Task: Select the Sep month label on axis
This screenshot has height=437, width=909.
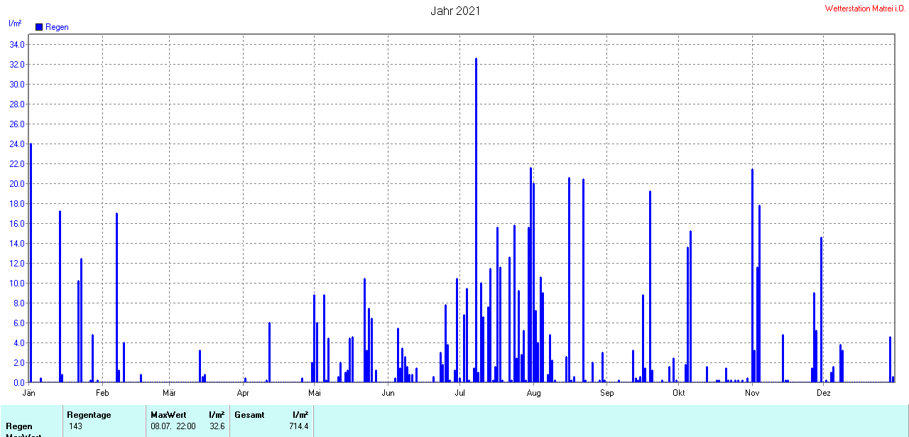Action: [x=607, y=392]
